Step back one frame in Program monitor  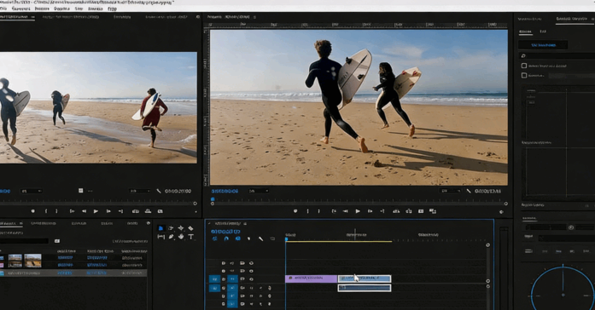346,211
